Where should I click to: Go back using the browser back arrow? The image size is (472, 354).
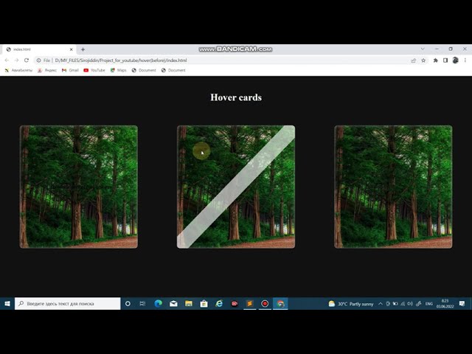click(x=7, y=60)
